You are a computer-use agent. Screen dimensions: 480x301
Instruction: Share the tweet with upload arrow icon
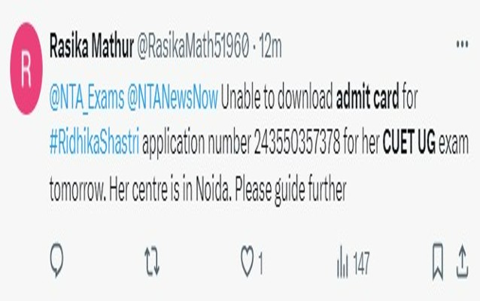click(x=463, y=262)
